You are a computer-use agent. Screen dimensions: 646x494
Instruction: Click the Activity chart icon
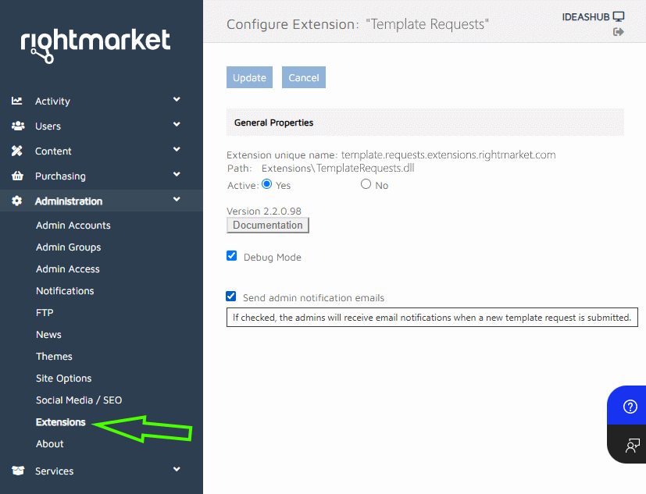pos(17,101)
